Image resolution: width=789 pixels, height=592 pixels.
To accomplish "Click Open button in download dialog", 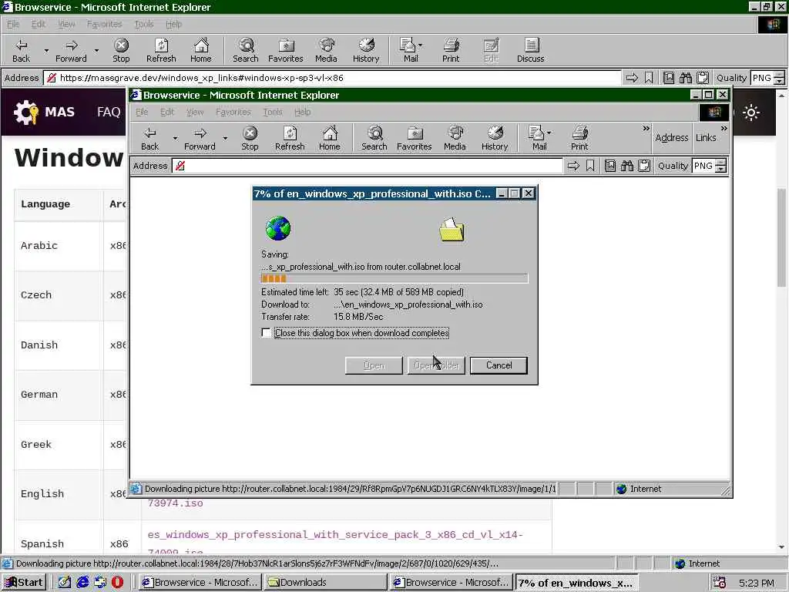I will click(374, 365).
